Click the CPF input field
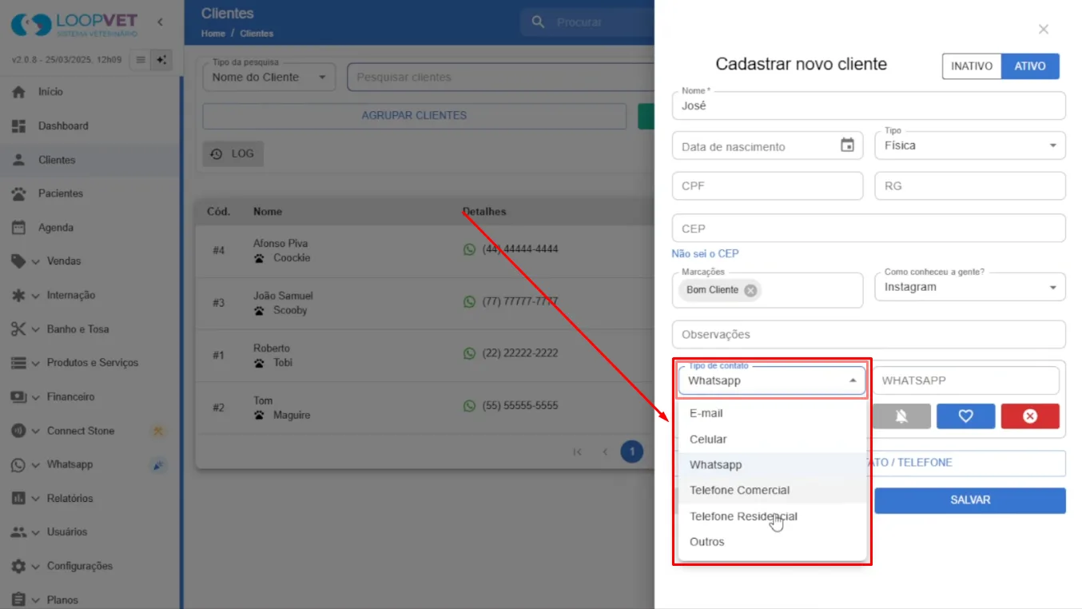Screen dimensions: 1082x609 coord(767,185)
